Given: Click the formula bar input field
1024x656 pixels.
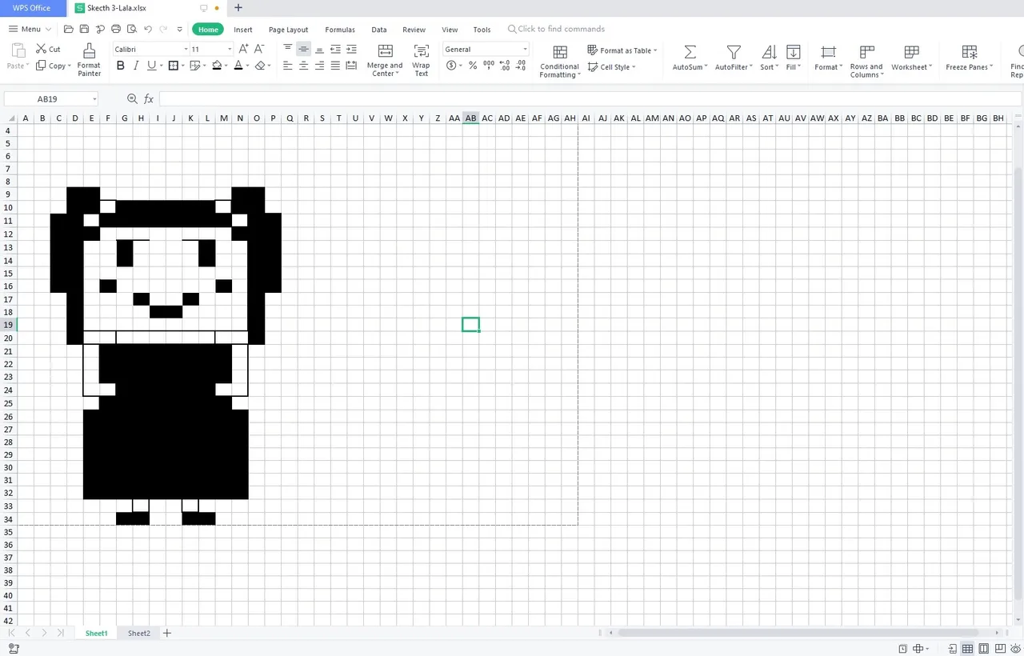Looking at the screenshot, I should [x=590, y=98].
